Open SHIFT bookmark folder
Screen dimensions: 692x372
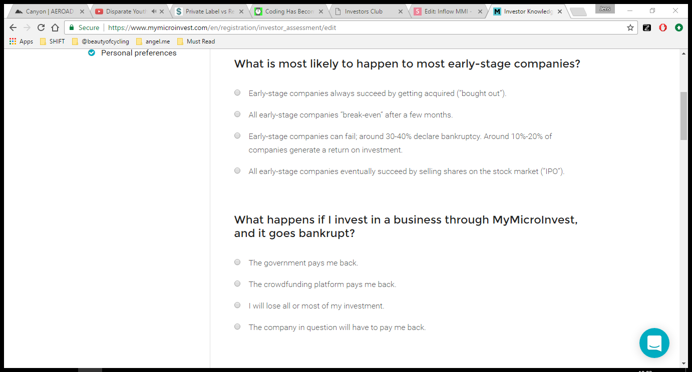point(52,41)
